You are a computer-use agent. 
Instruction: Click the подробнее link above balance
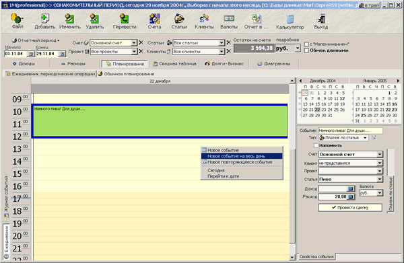click(x=288, y=40)
